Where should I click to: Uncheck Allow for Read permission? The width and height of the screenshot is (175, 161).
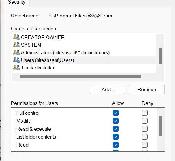(x=116, y=145)
